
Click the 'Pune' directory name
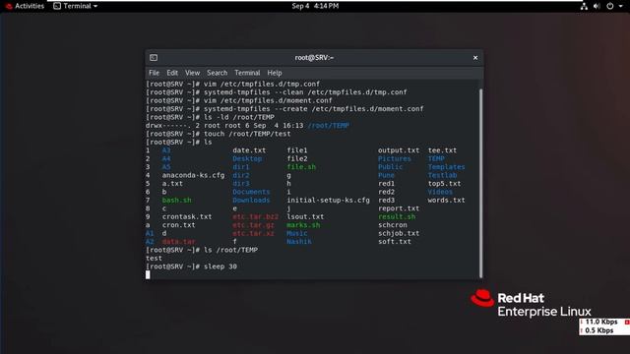[x=386, y=175]
